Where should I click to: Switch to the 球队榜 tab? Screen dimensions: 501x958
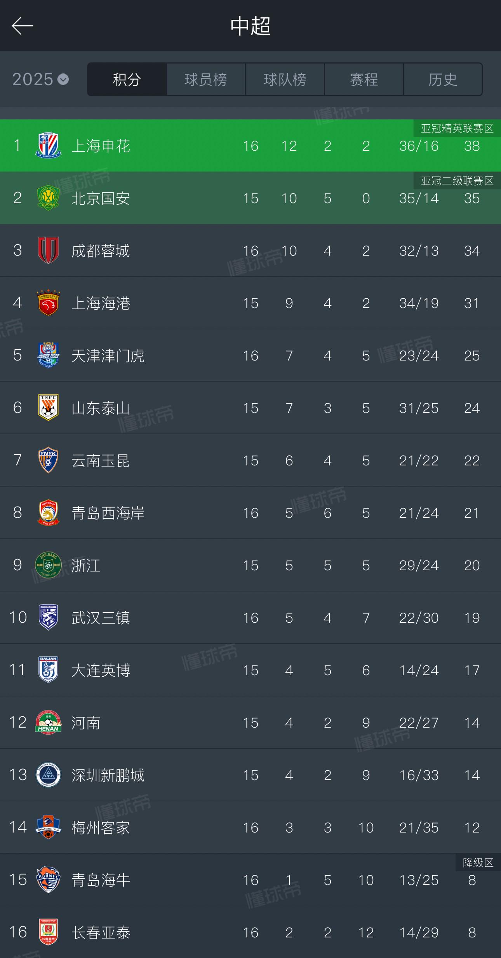[x=285, y=80]
